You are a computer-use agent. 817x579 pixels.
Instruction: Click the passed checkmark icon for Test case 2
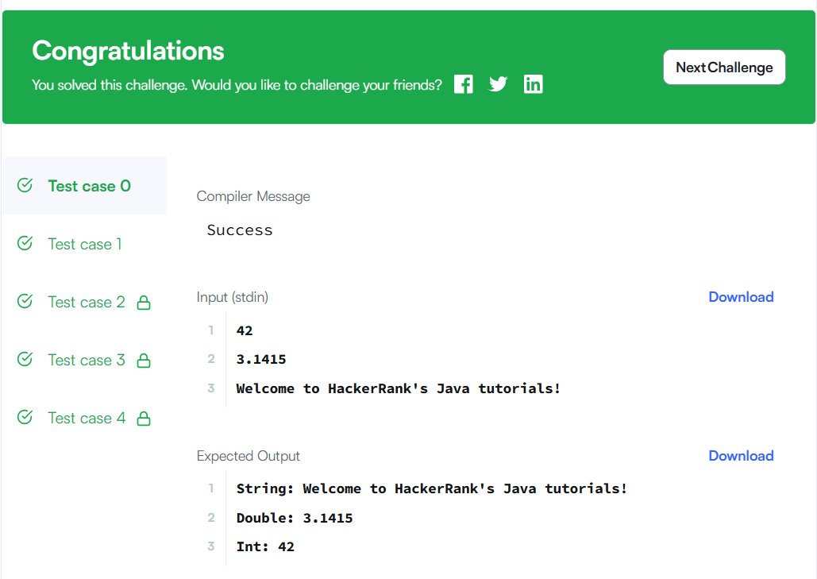(x=25, y=301)
